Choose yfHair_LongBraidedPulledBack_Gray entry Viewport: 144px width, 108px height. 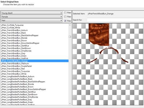16,100
